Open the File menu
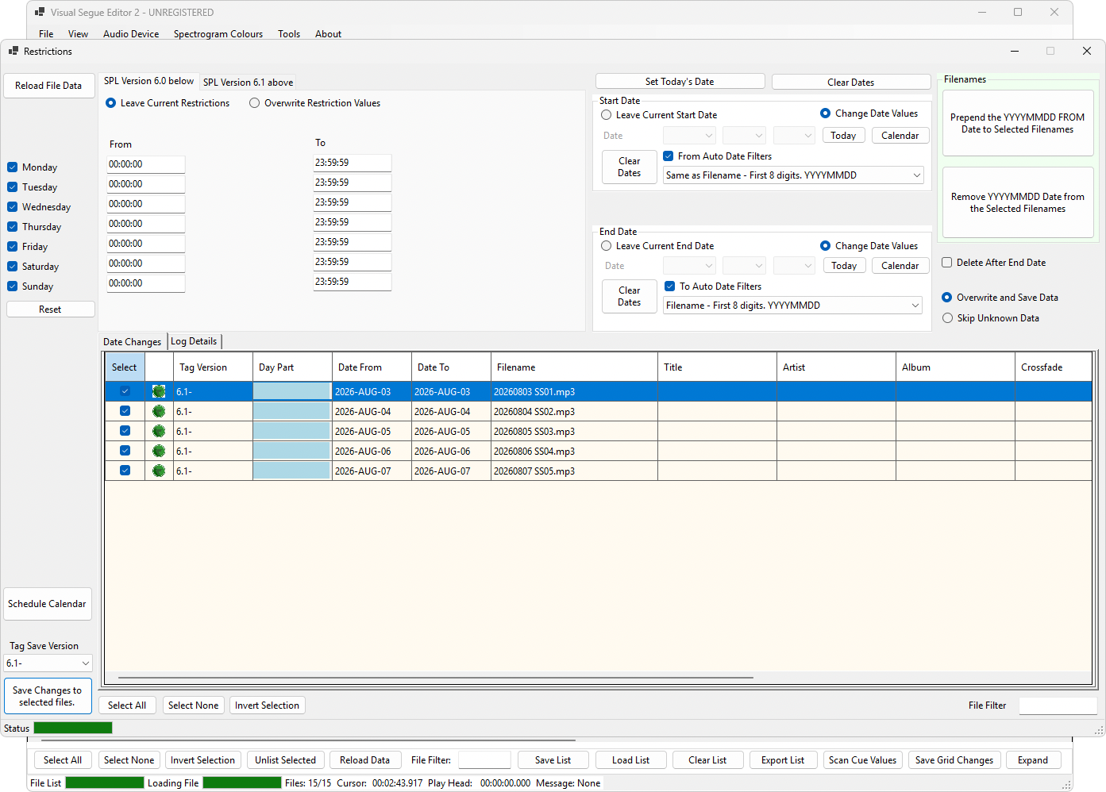1106x792 pixels. 46,34
